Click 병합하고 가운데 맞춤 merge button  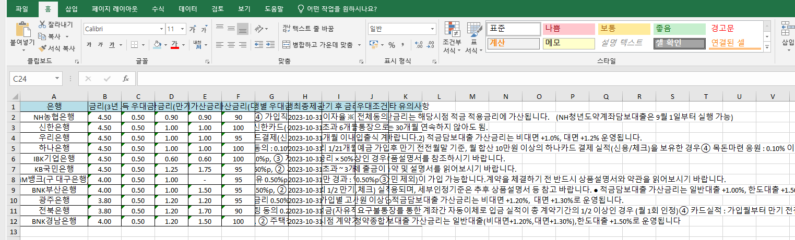tap(317, 45)
